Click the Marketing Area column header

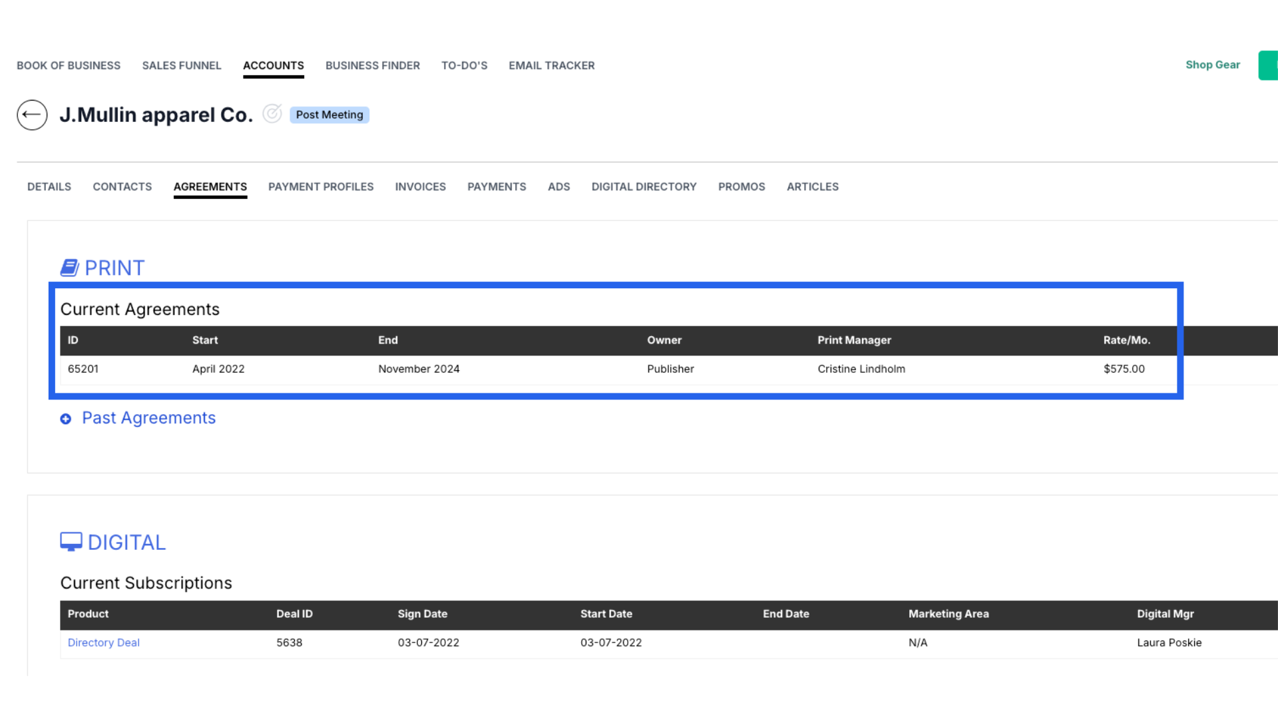point(949,614)
